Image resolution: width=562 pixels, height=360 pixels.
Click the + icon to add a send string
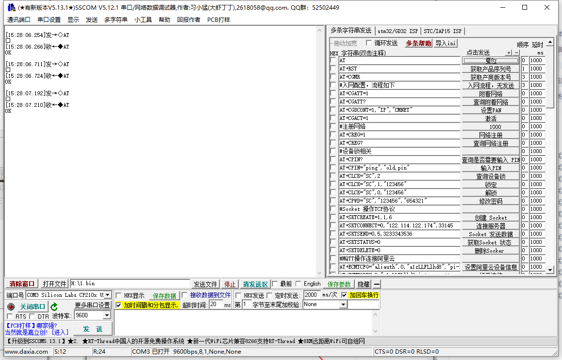click(x=509, y=52)
